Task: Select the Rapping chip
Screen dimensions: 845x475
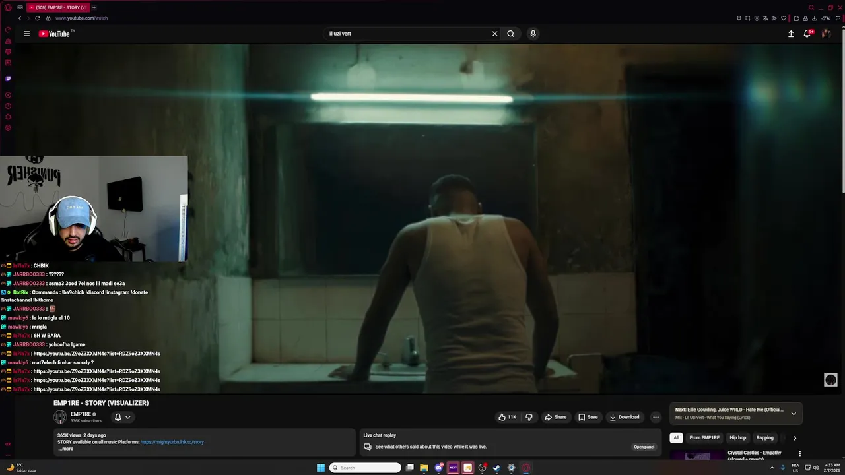Action: pos(764,438)
